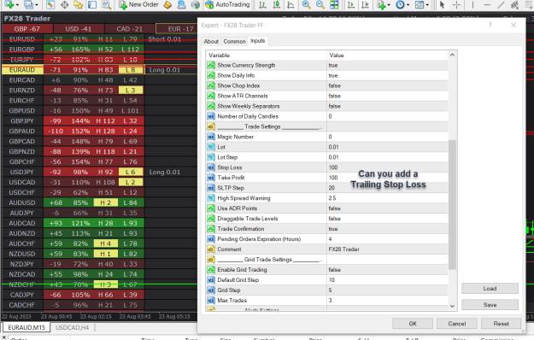Select the CAD -21 strength header

[129, 29]
